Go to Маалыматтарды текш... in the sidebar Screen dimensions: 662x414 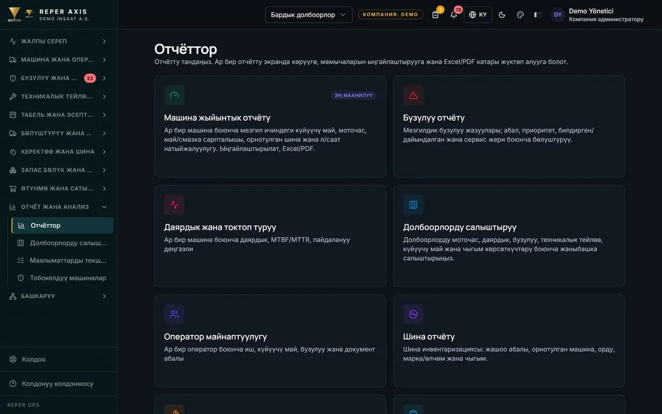point(63,260)
